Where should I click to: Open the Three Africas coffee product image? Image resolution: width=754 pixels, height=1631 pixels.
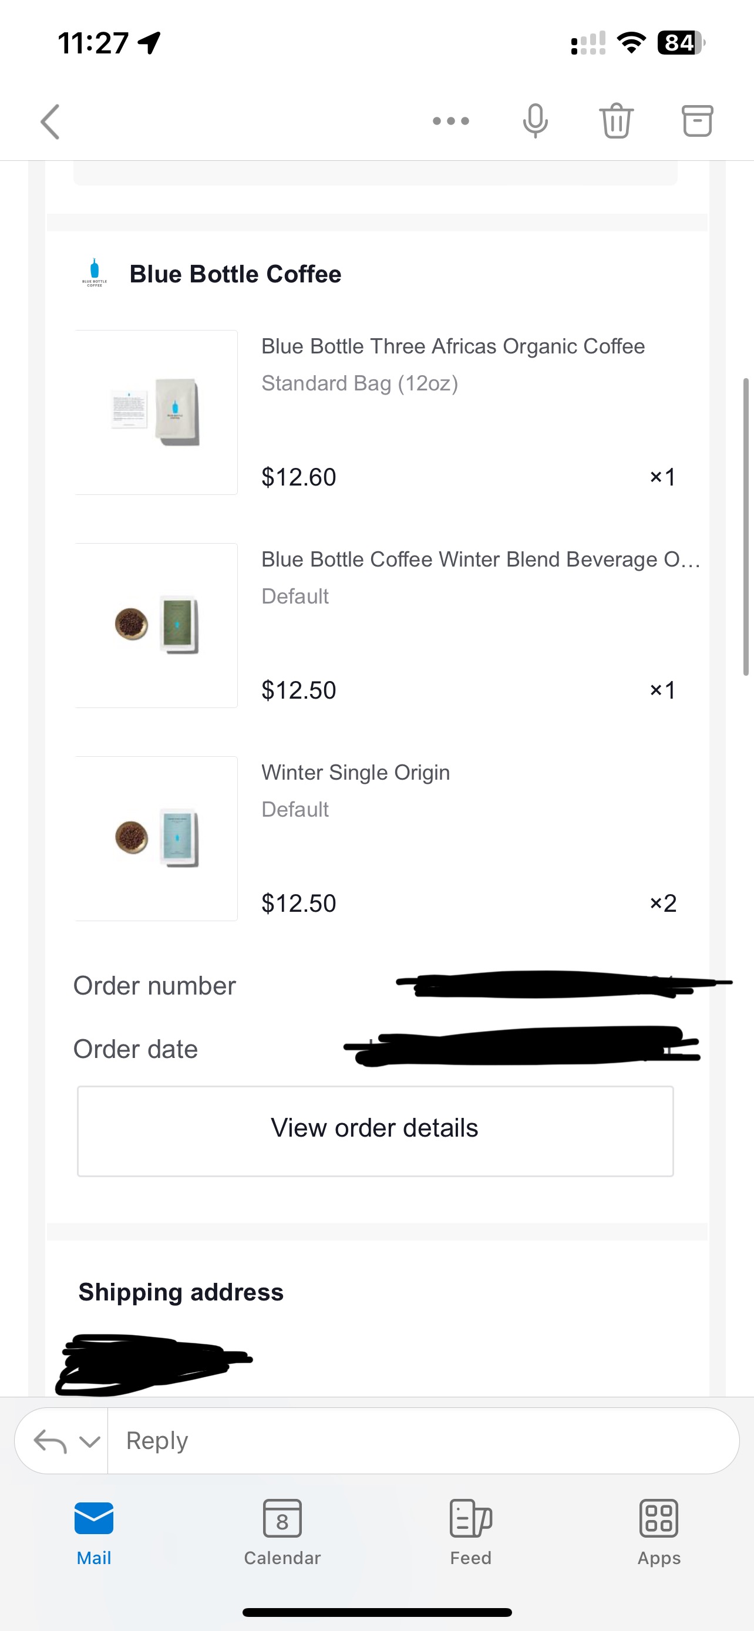156,412
